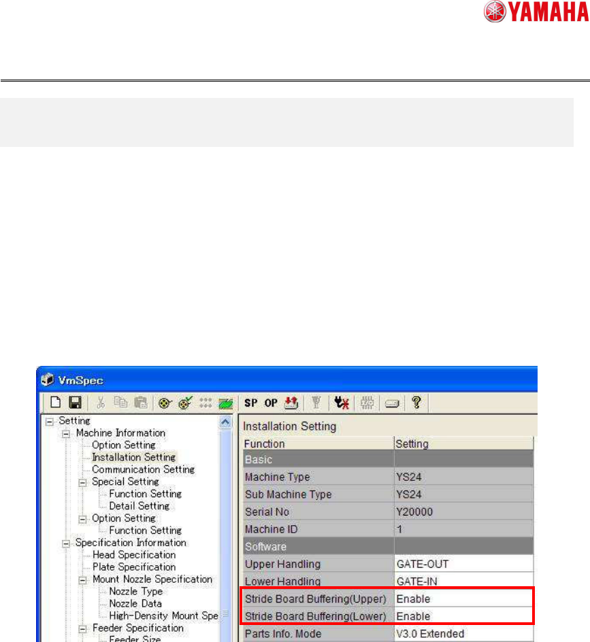Select the Mount Nozzle Specification item

[x=152, y=579]
